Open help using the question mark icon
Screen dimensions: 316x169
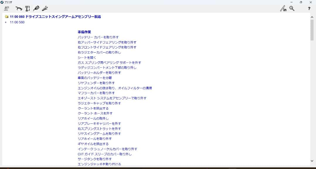pyautogui.click(x=309, y=9)
